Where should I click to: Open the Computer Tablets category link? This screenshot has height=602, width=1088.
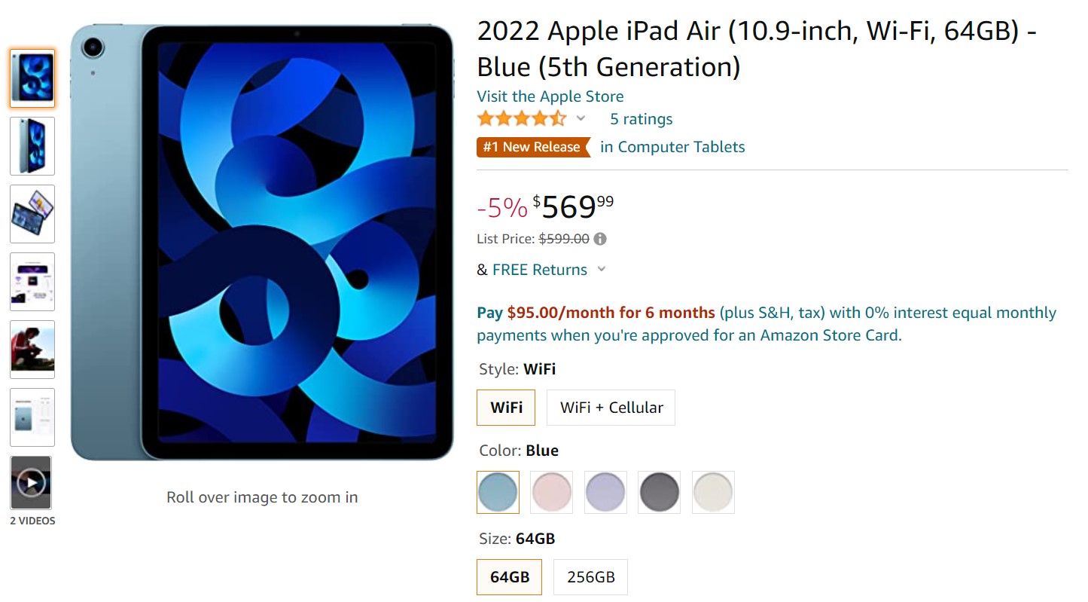[x=672, y=147]
